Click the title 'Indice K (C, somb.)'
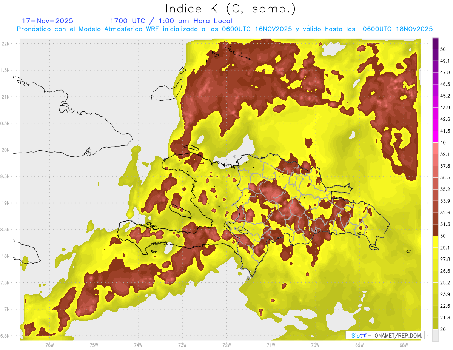 tap(230, 9)
